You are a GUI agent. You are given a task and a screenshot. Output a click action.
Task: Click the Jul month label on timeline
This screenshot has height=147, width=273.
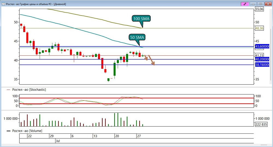(58, 141)
